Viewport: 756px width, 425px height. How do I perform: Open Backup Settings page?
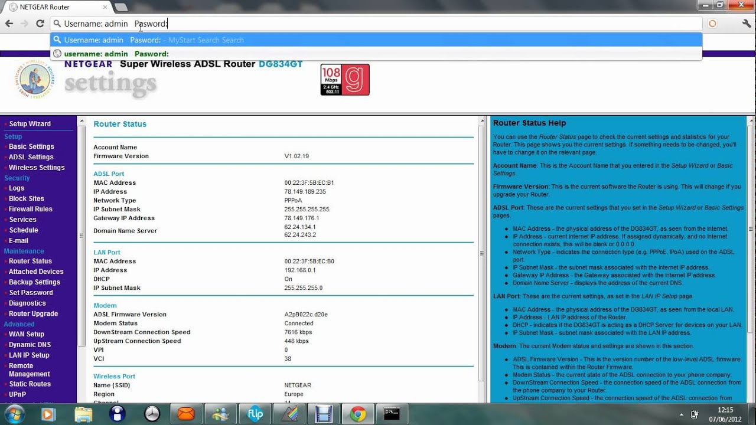pos(34,282)
